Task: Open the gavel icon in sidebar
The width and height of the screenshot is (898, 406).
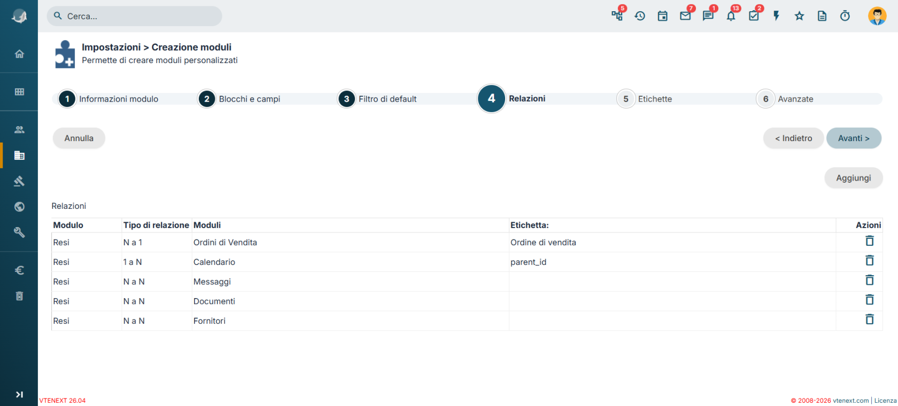Action: (19, 181)
